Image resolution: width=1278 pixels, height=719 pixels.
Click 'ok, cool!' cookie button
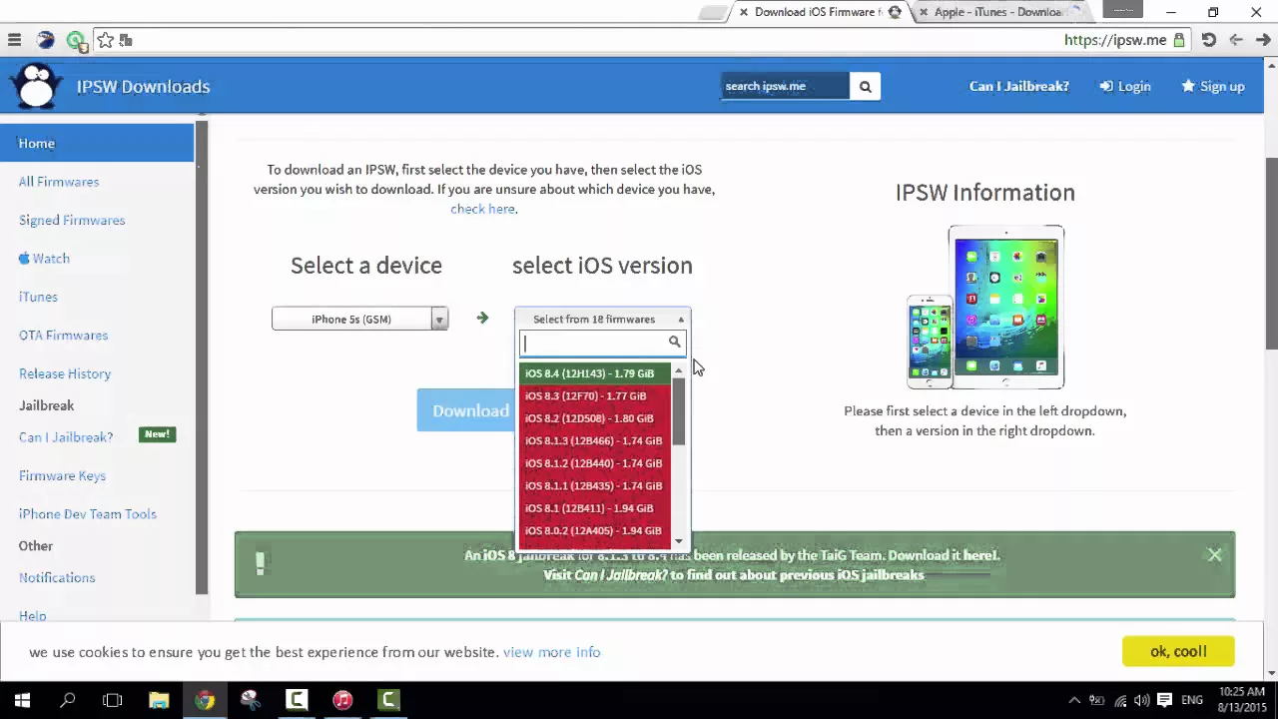pyautogui.click(x=1178, y=651)
